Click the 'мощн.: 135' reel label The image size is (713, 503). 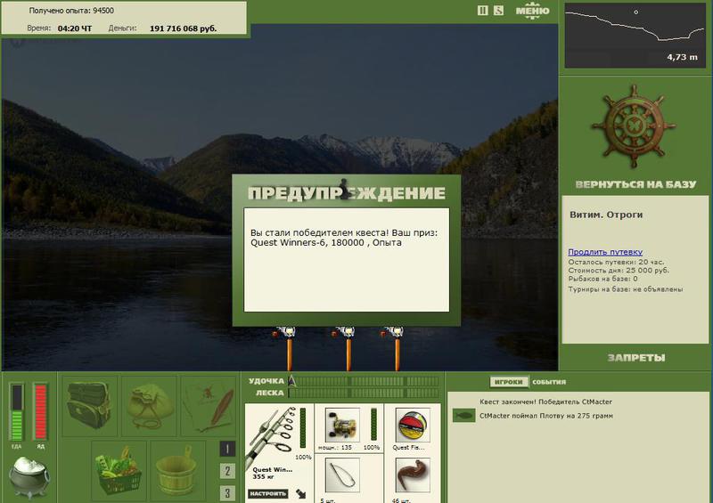[335, 447]
